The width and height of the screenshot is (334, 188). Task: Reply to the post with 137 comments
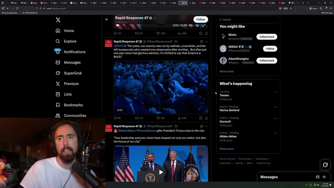click(118, 33)
